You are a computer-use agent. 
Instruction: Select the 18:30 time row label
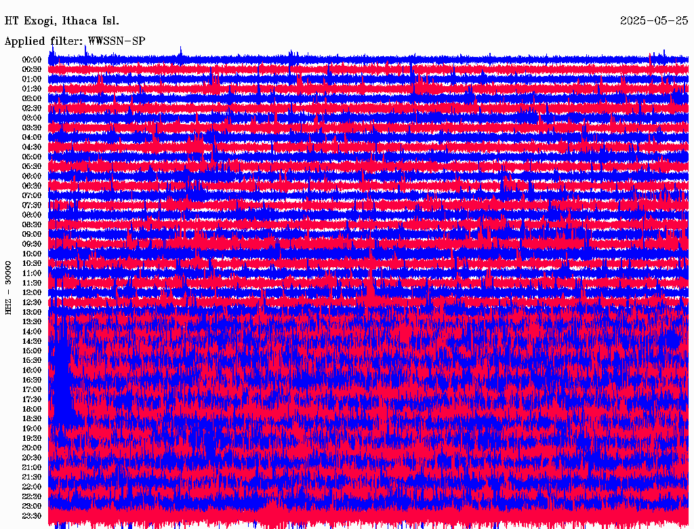32,419
